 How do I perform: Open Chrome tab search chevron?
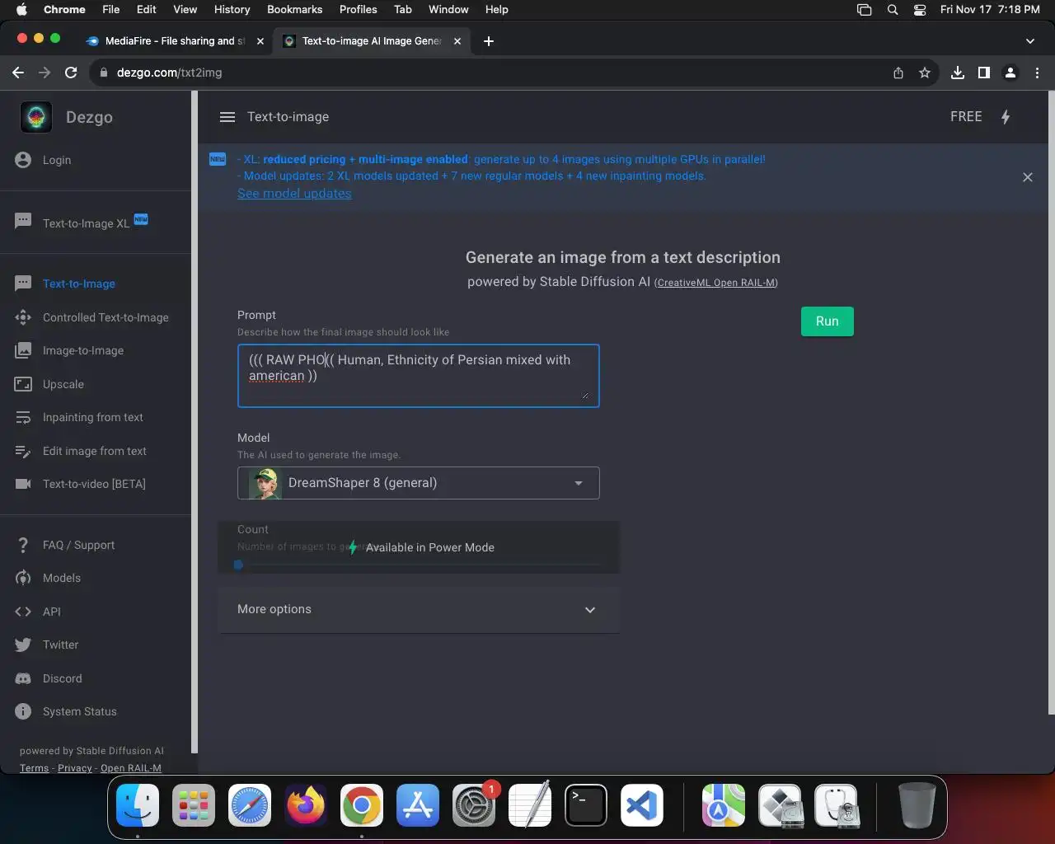(x=1030, y=40)
